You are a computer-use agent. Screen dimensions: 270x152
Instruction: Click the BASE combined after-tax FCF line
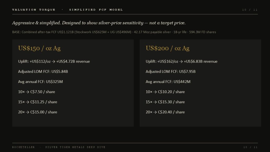click(x=114, y=32)
